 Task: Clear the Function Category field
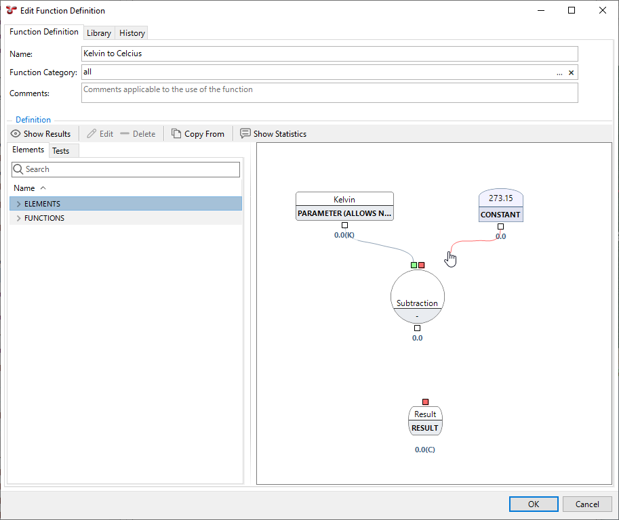571,72
